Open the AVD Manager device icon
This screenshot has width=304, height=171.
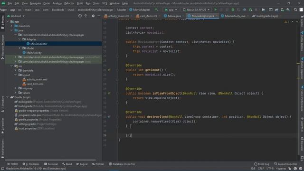pyautogui.click(x=282, y=9)
